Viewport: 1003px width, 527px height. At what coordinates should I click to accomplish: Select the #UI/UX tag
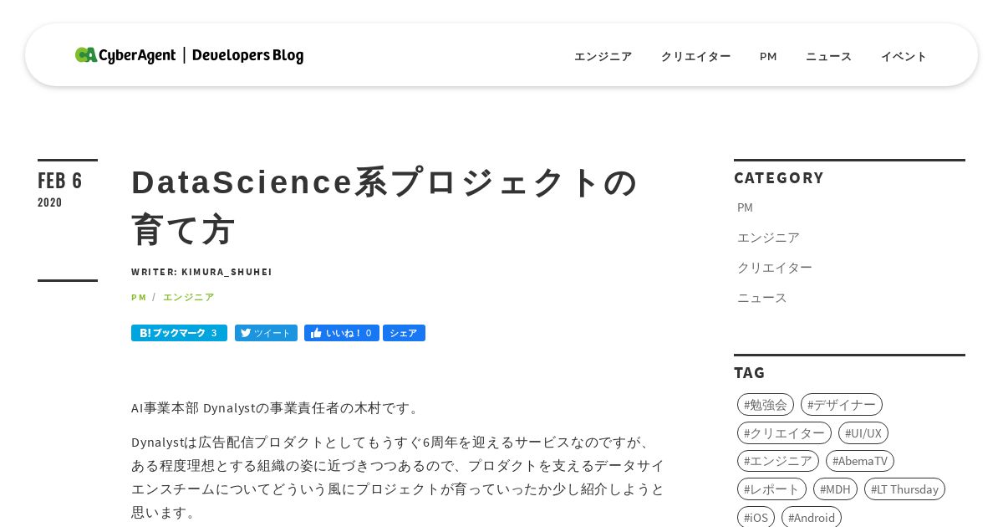click(x=863, y=433)
